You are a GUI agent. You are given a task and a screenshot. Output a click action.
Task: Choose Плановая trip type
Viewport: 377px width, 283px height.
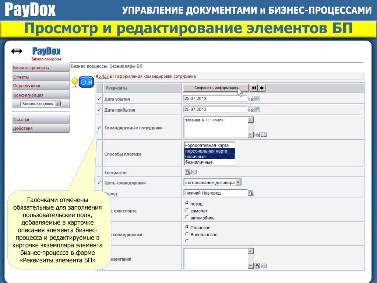pos(187,227)
